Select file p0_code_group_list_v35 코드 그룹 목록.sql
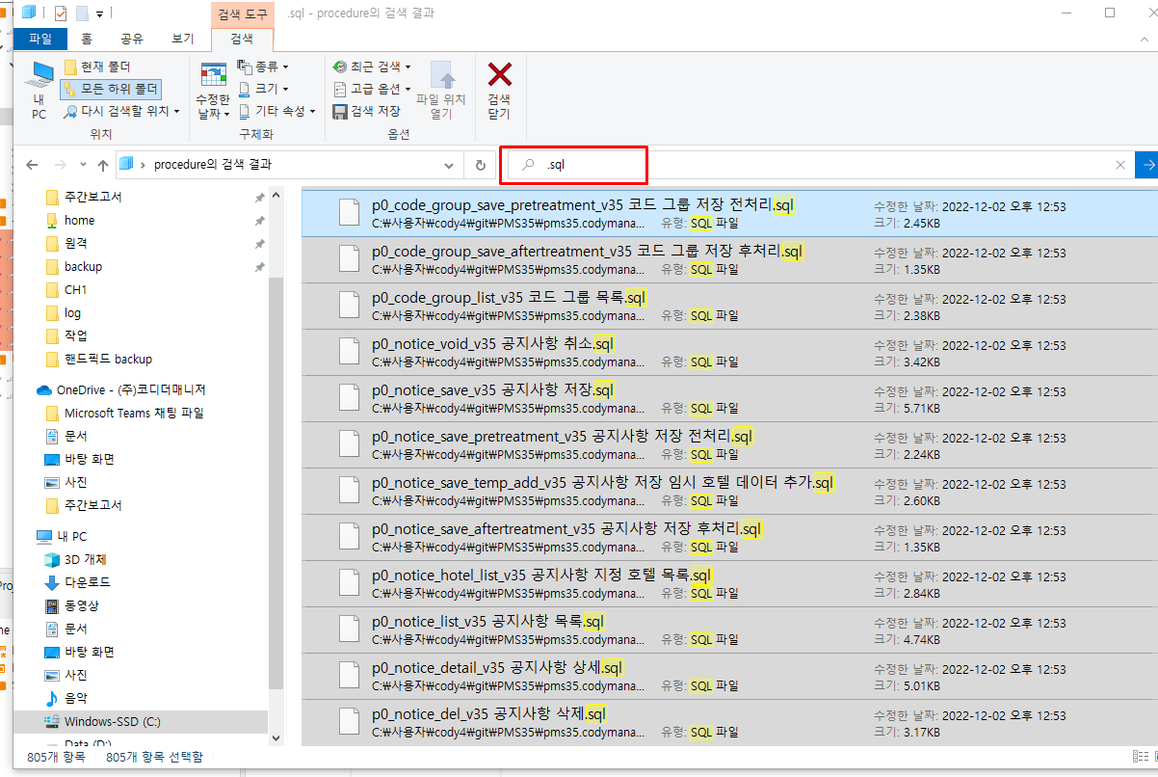Image resolution: width=1158 pixels, height=777 pixels. tap(730, 307)
